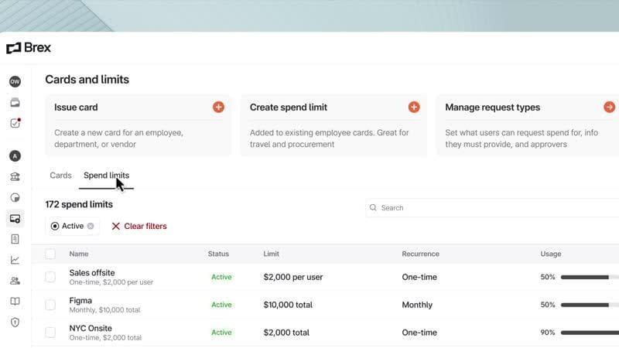Viewport: 619px width, 348px height.
Task: Open the pie chart budgets icon
Action: click(15, 197)
